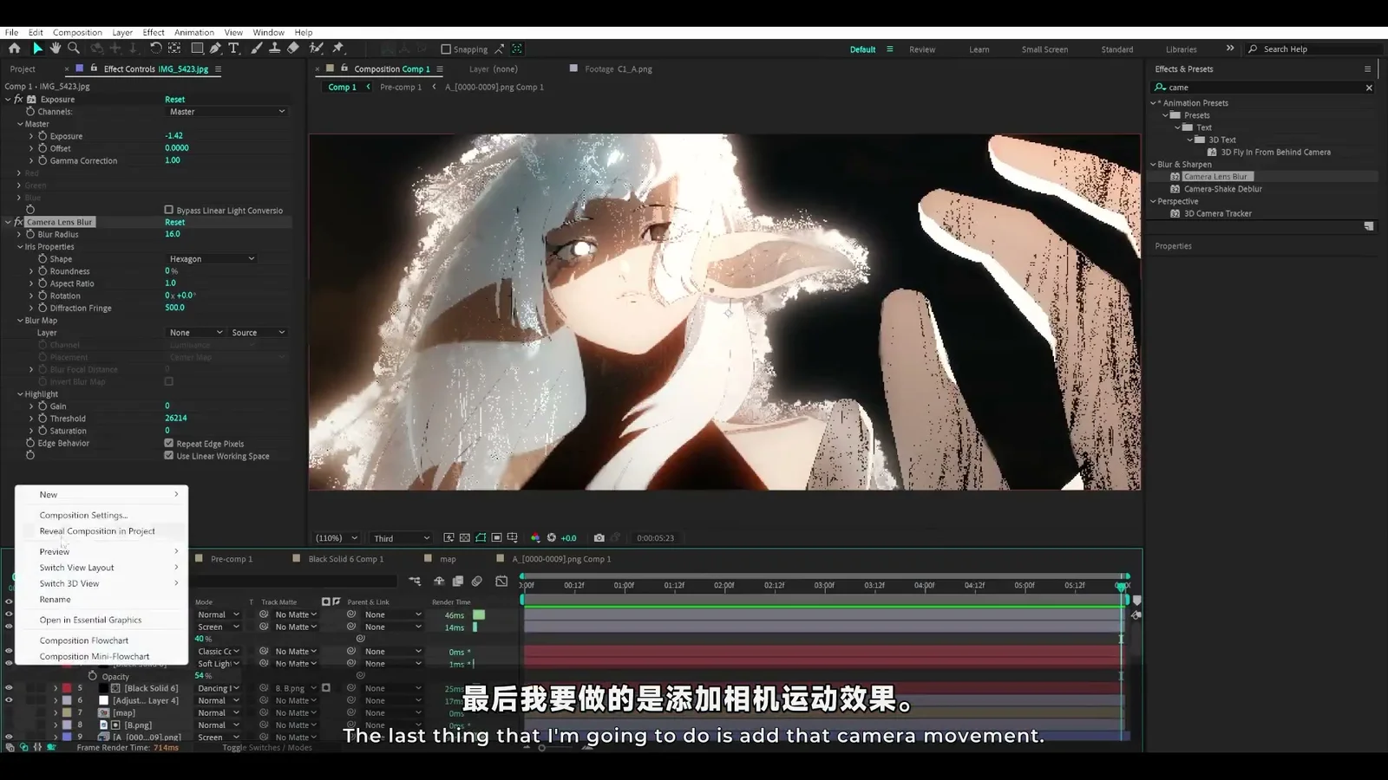Select the Brush tool
This screenshot has width=1388, height=780.
coord(257,49)
